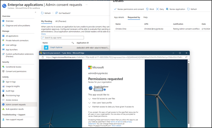
Task: Click Review permissions and consent
Action: click(129, 9)
